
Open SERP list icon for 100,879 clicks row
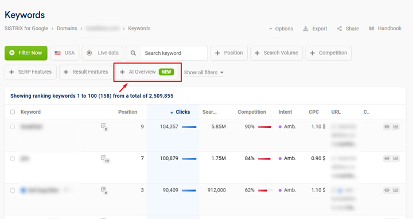[x=105, y=158]
